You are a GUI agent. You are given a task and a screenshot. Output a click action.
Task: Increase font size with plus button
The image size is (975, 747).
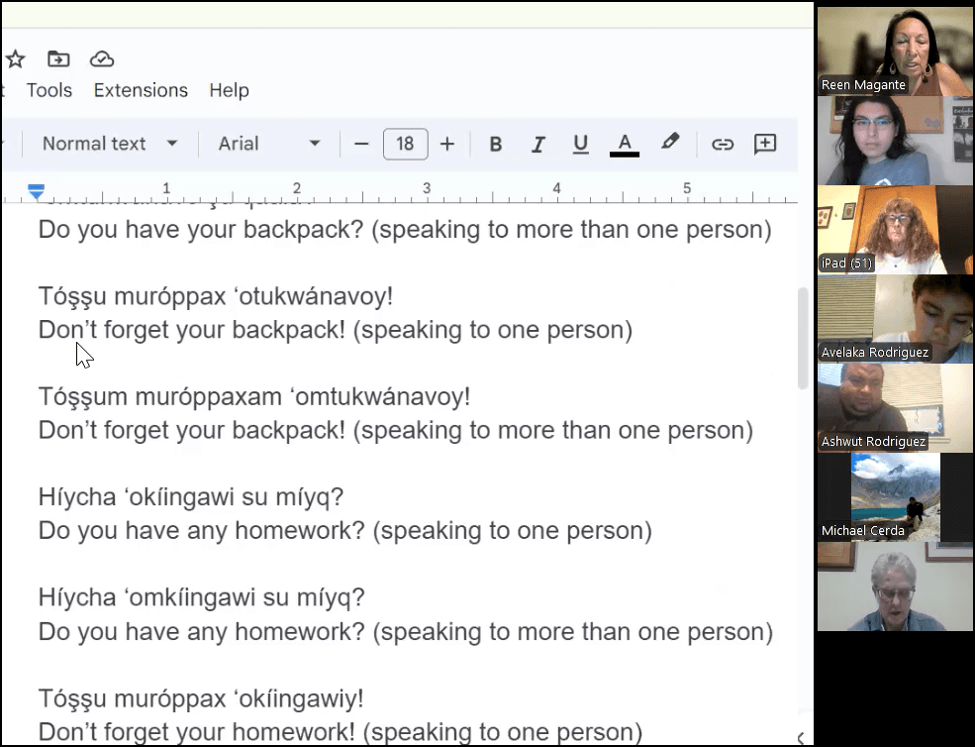[x=447, y=145]
